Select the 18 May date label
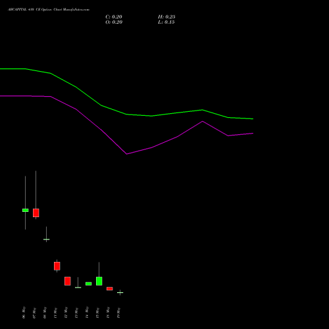The height and width of the screenshot is (329, 329). click(x=108, y=313)
